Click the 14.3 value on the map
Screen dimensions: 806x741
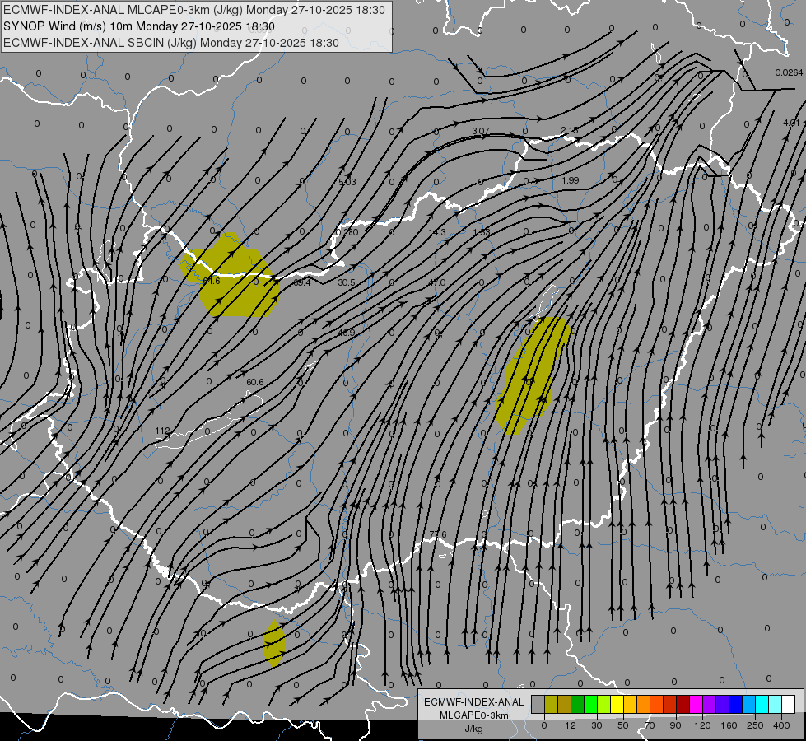coord(437,232)
